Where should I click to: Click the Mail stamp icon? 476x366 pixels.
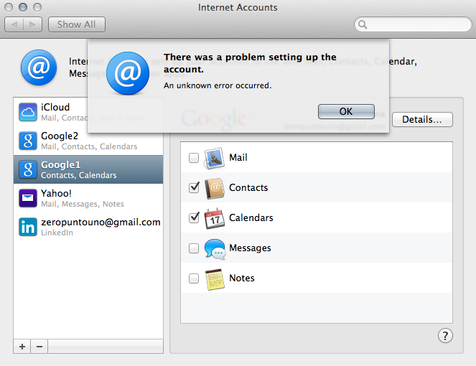point(215,158)
